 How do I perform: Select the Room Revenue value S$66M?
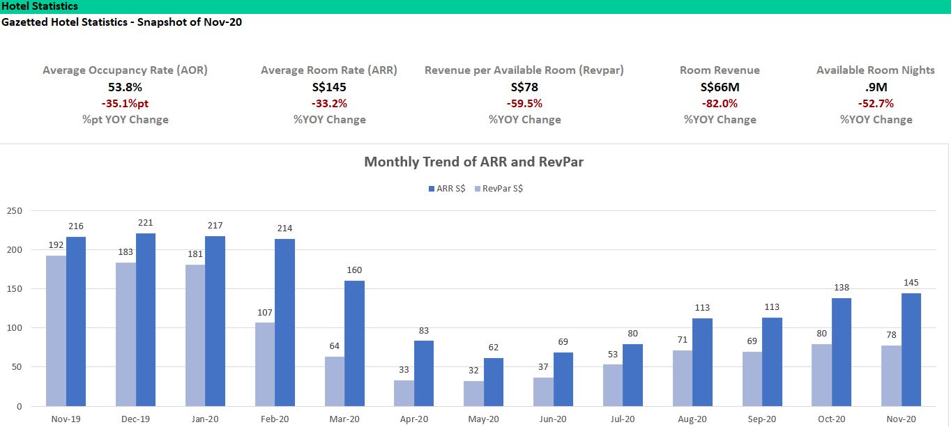click(x=720, y=87)
